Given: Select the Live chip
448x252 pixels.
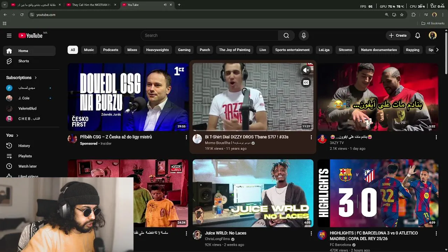Looking at the screenshot, I should [x=262, y=50].
